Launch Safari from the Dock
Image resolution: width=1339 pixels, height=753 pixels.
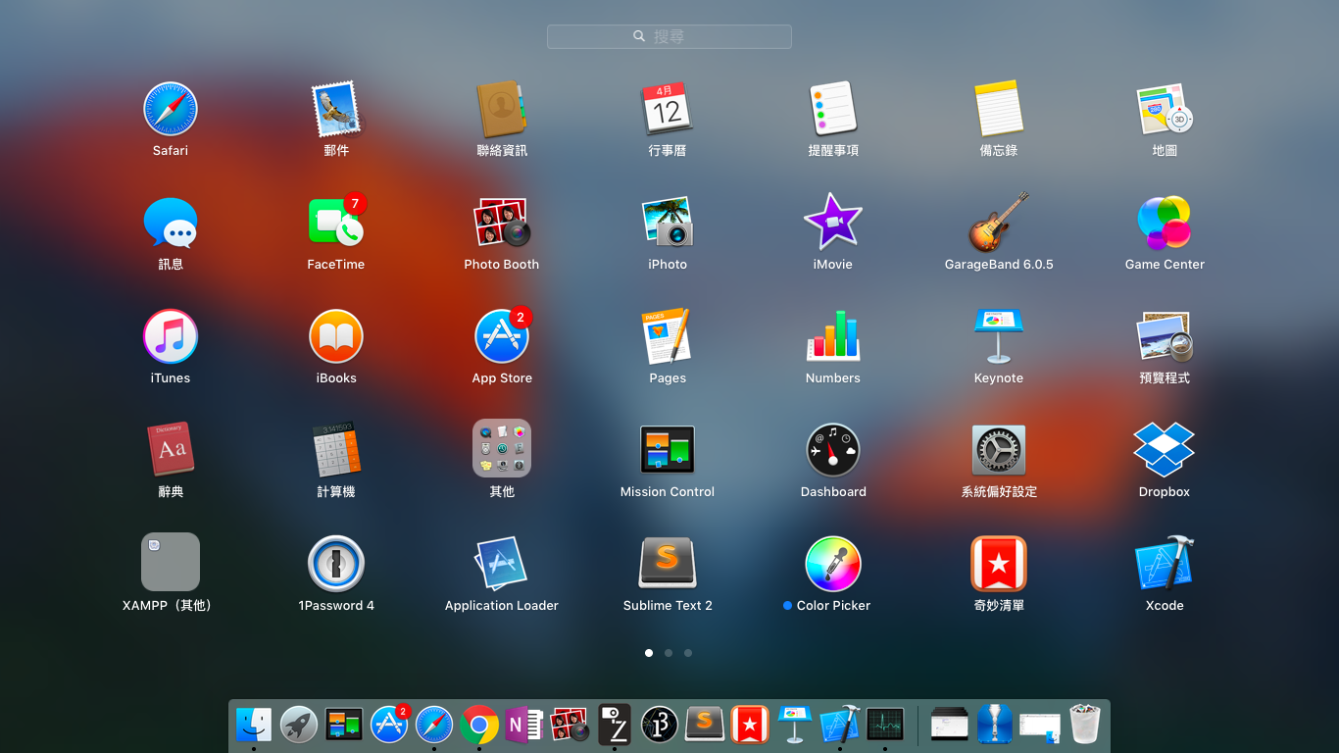tap(434, 725)
